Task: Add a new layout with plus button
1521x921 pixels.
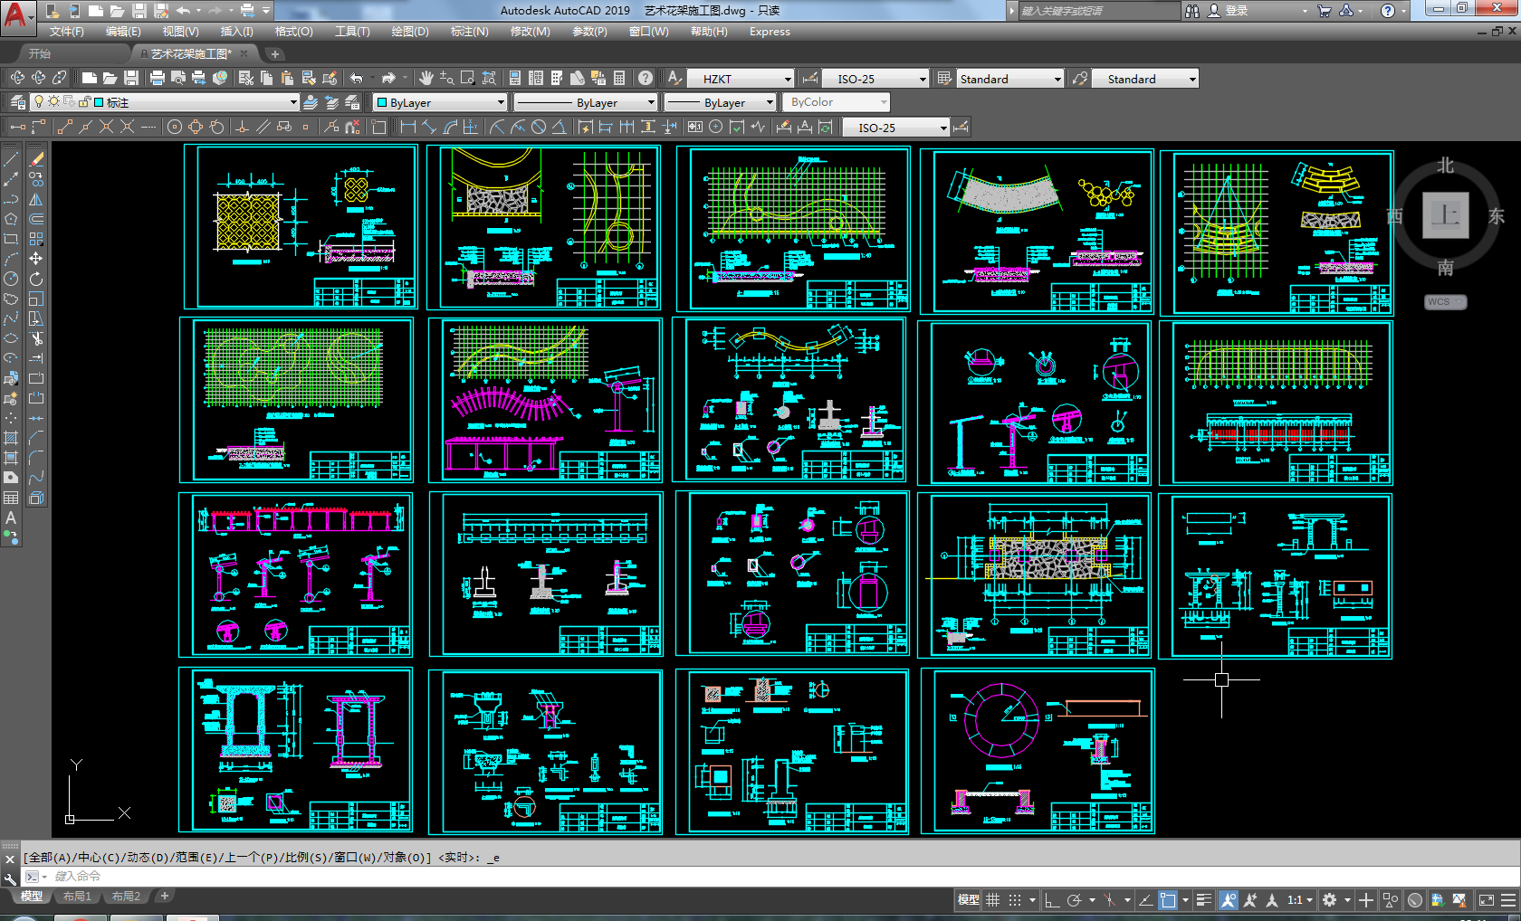Action: (x=164, y=897)
